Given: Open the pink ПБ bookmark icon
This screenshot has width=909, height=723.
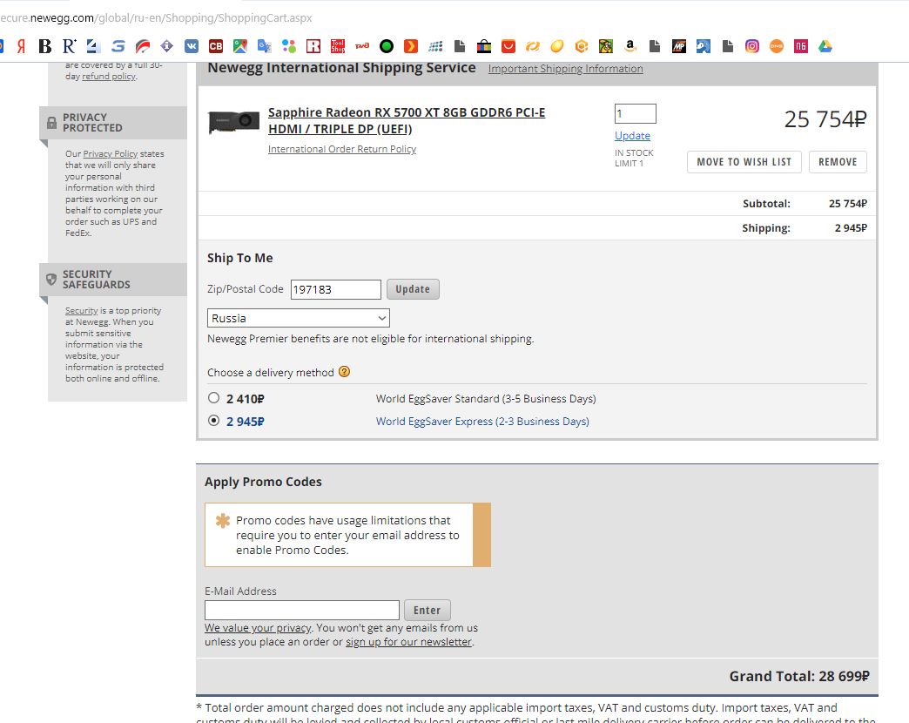Looking at the screenshot, I should coord(800,46).
